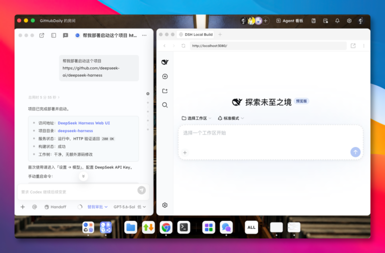Image resolution: width=385 pixels, height=253 pixels.
Task: Open browser panel vertical dots menu
Action: pyautogui.click(x=364, y=46)
